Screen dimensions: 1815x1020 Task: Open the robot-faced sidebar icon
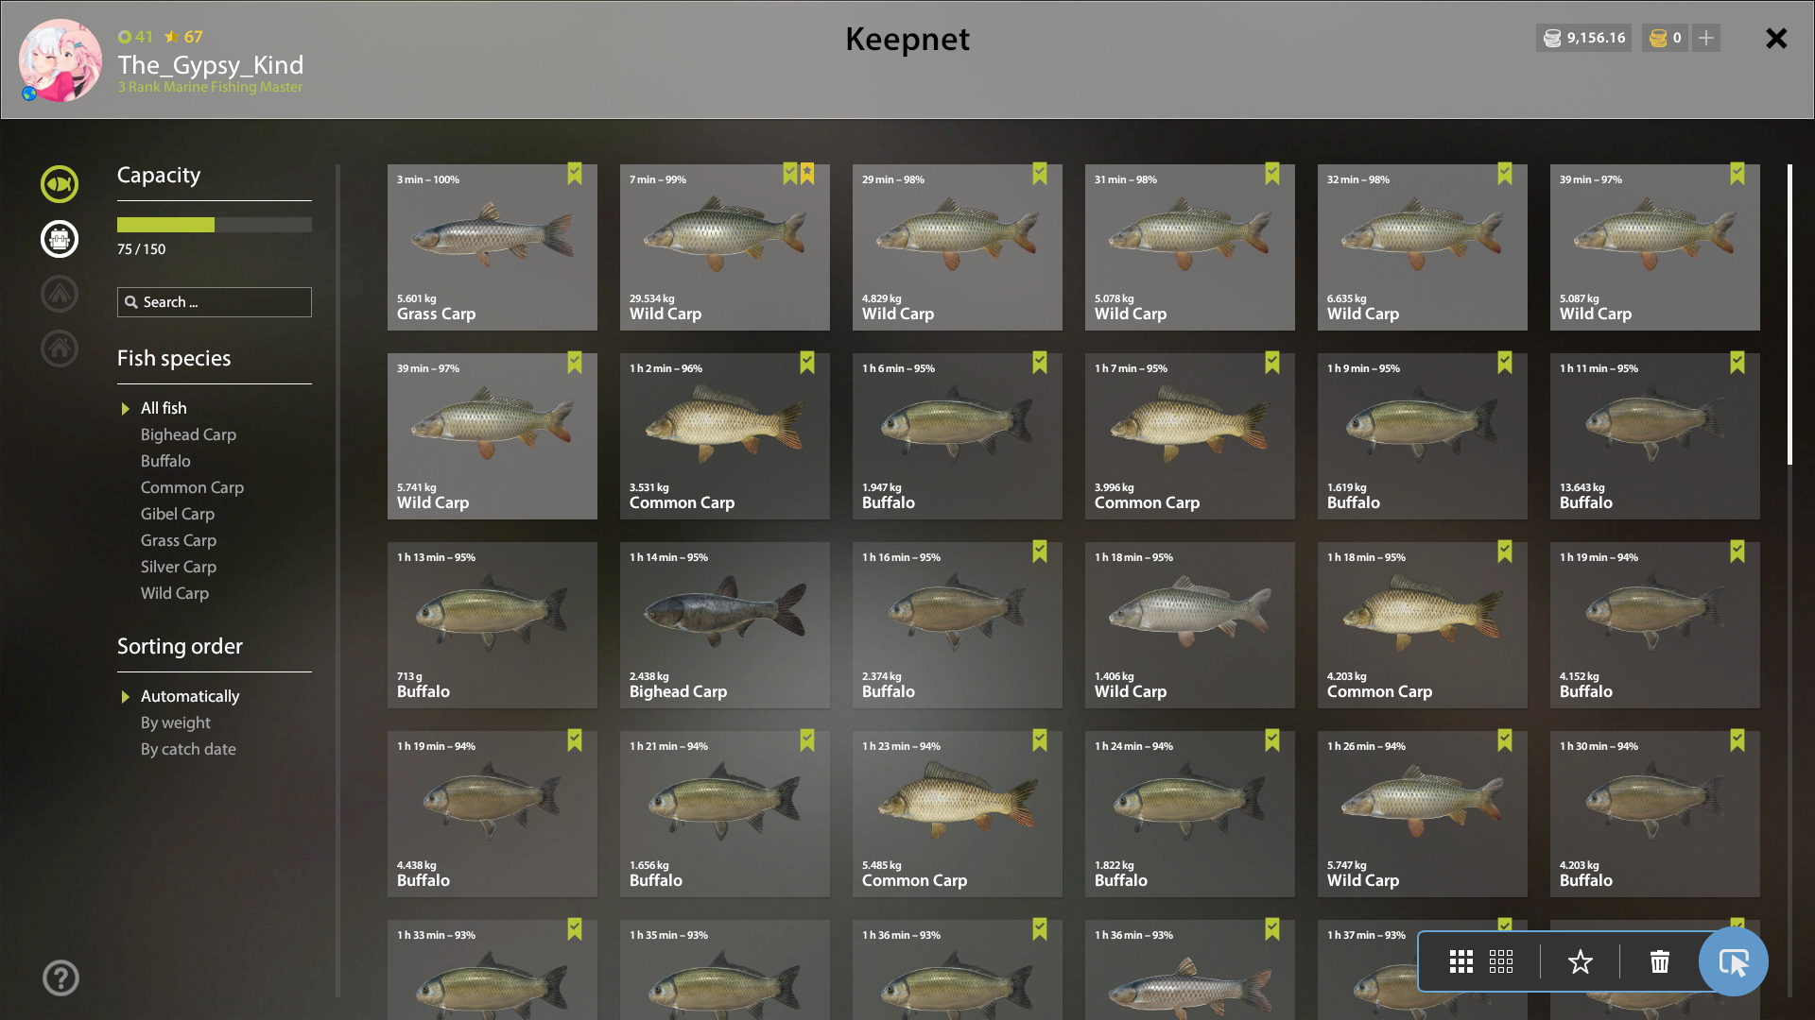pos(60,239)
